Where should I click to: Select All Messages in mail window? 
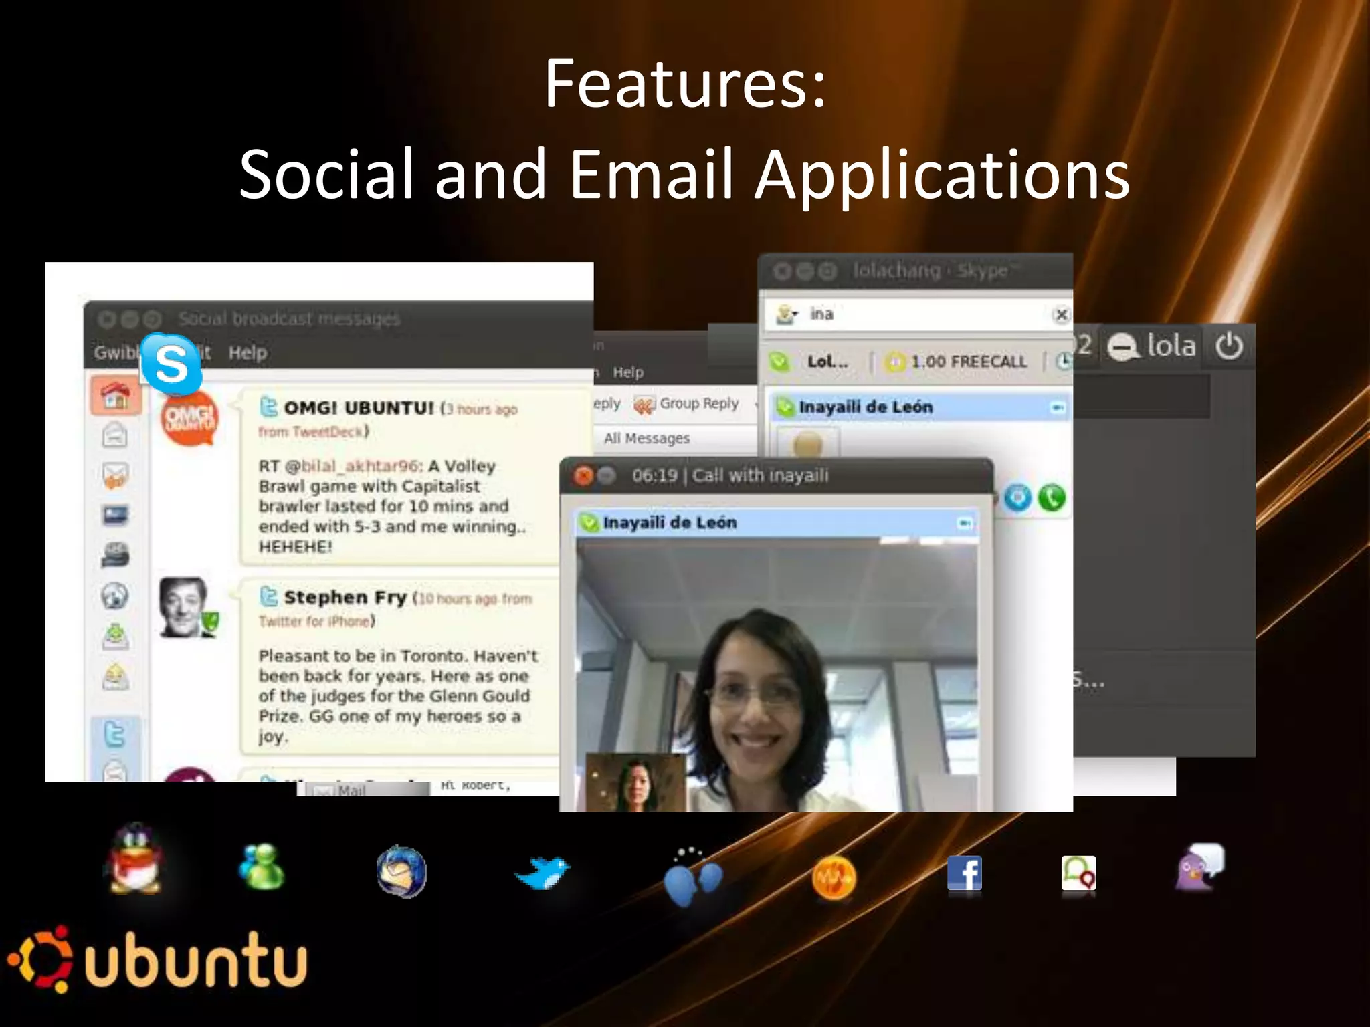(x=647, y=439)
